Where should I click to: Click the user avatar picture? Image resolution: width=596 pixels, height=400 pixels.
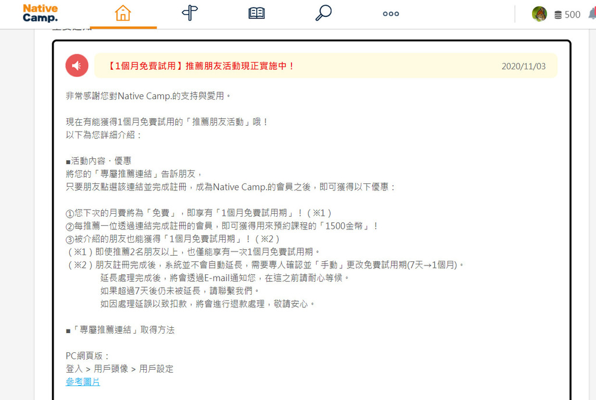click(x=539, y=14)
